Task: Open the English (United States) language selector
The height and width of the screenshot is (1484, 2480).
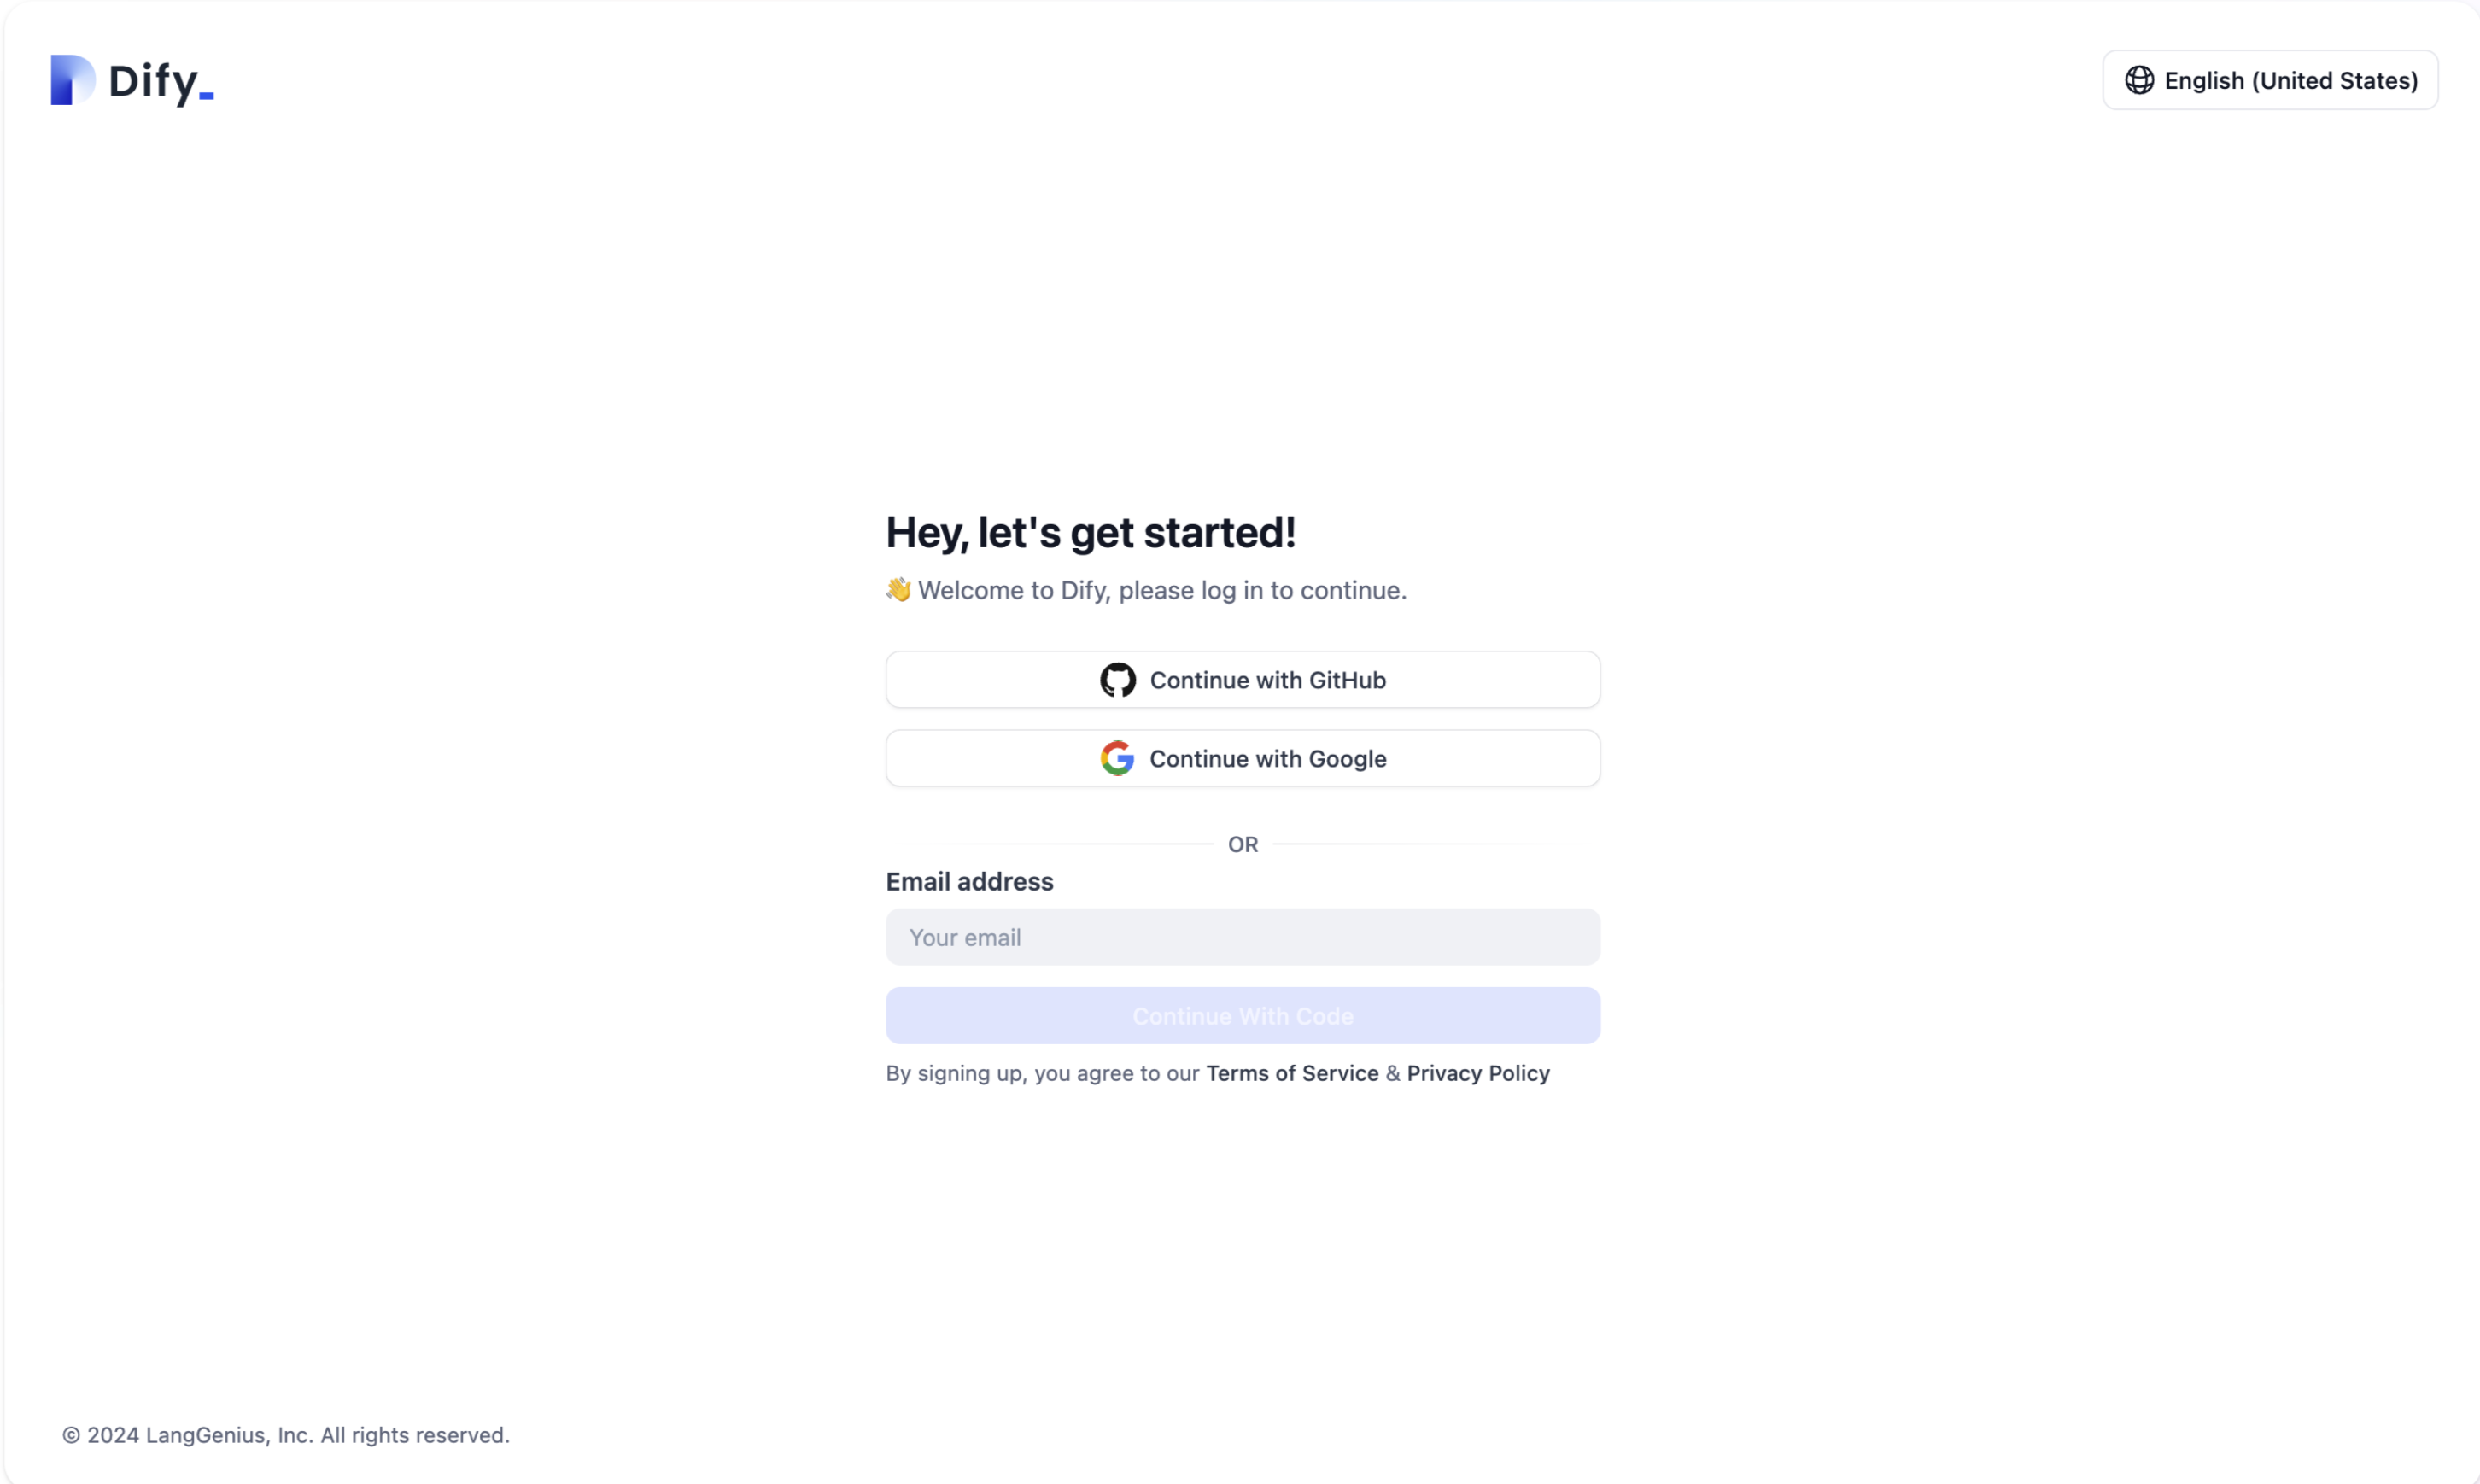Action: (2270, 80)
